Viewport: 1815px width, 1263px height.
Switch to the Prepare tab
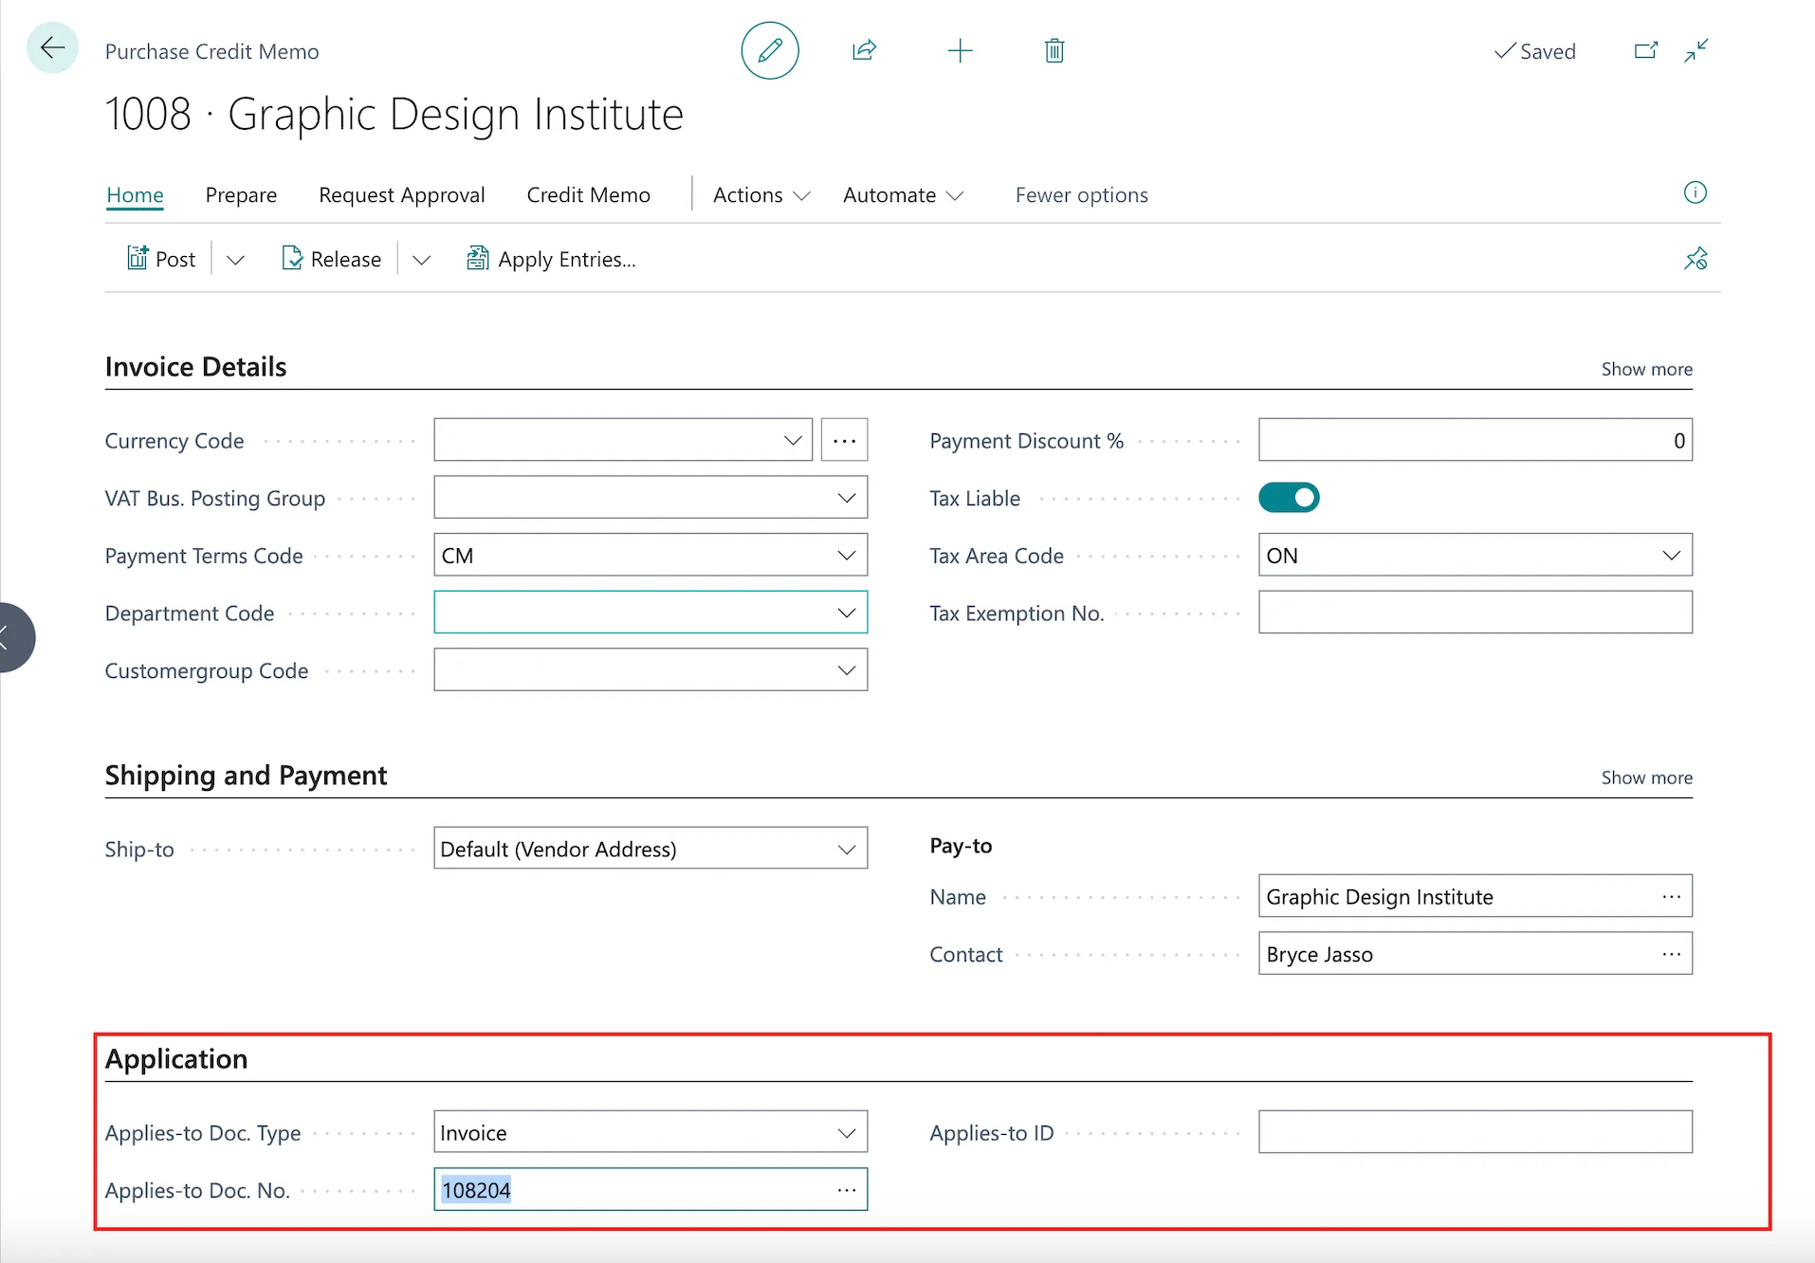point(241,194)
